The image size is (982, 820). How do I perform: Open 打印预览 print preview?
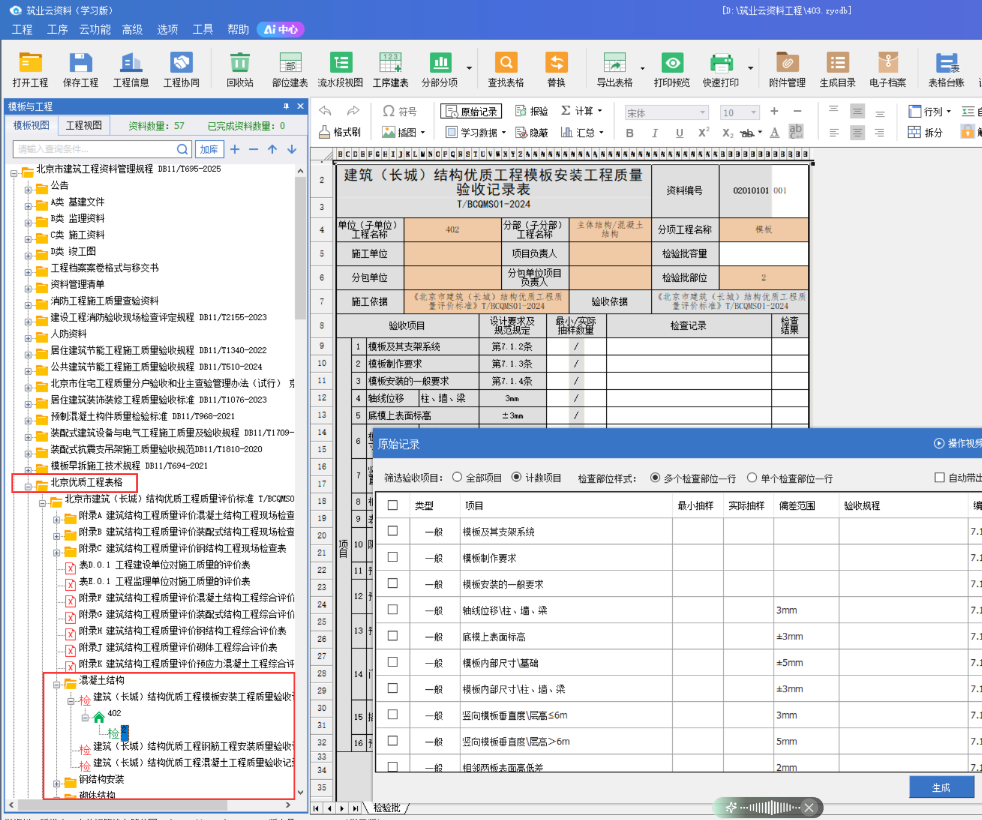click(672, 63)
